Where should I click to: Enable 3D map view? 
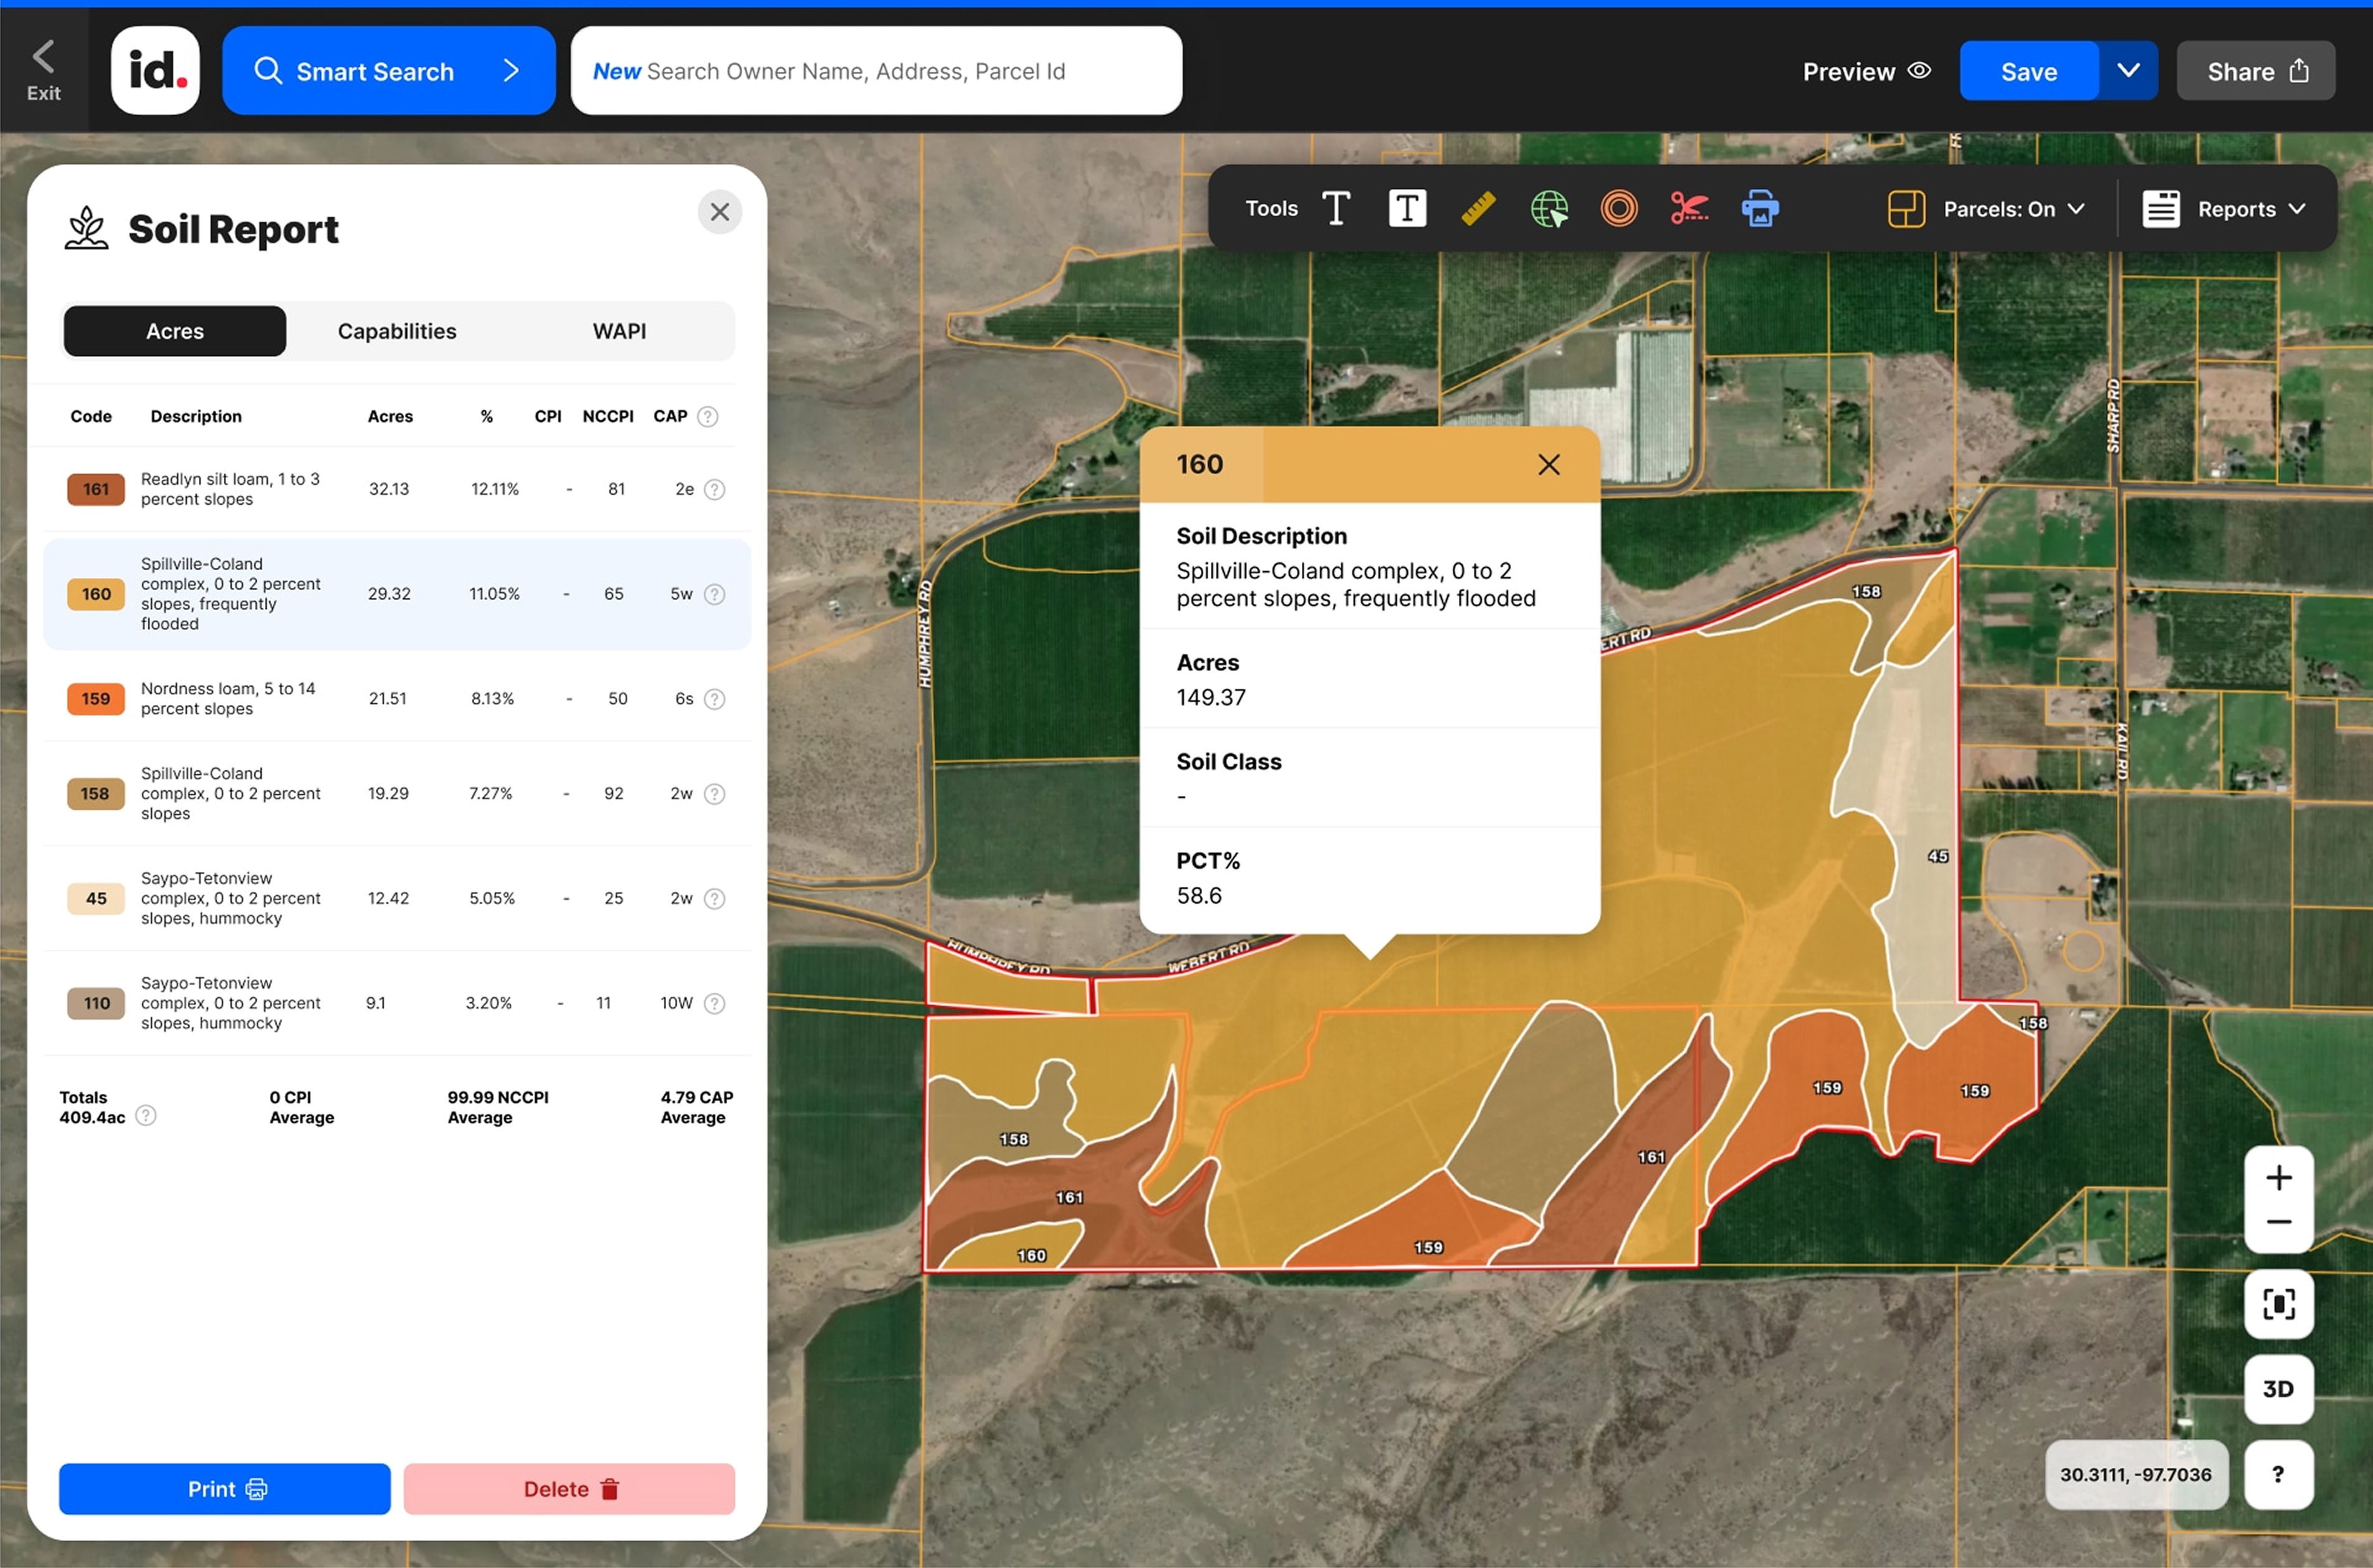point(2278,1388)
